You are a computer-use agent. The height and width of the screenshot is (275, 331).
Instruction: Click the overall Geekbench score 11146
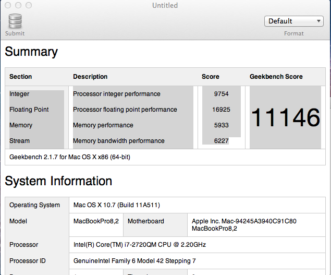(286, 117)
